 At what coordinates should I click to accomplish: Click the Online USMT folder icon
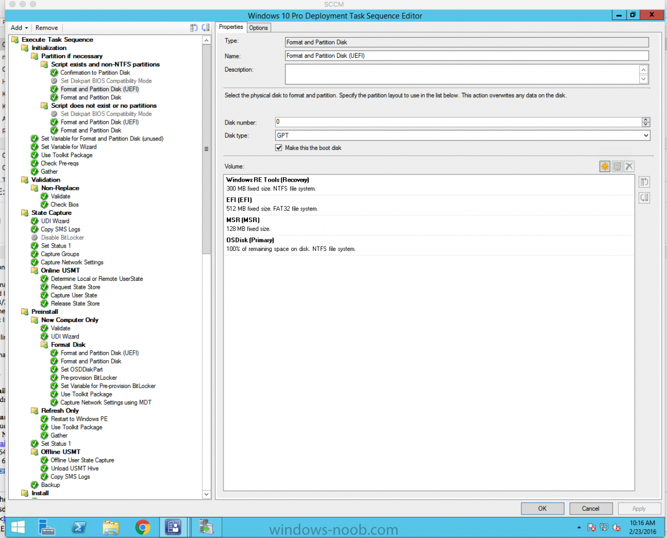[34, 270]
